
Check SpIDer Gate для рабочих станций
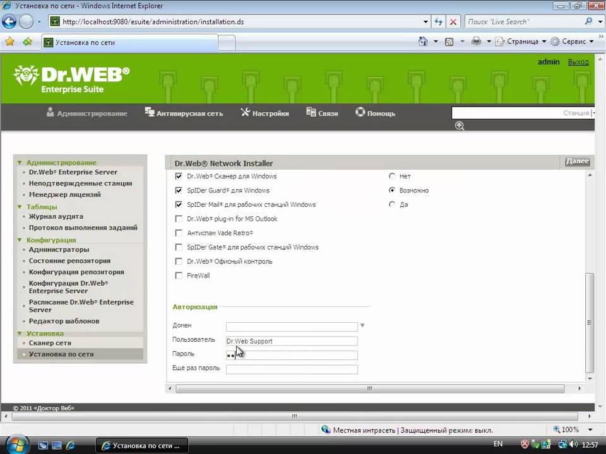click(x=179, y=247)
